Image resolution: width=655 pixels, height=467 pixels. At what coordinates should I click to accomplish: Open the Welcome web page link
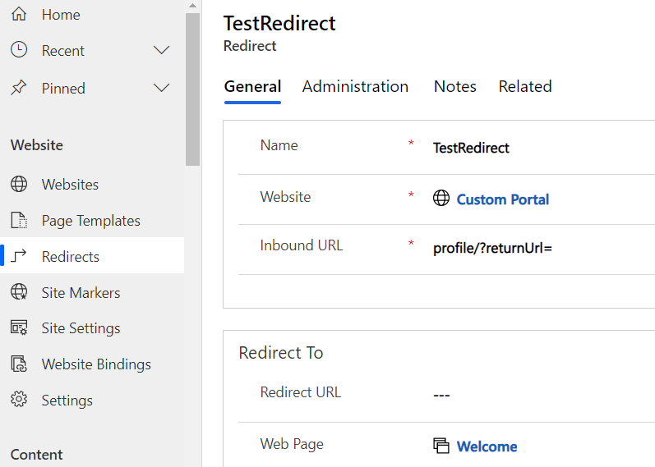point(487,446)
